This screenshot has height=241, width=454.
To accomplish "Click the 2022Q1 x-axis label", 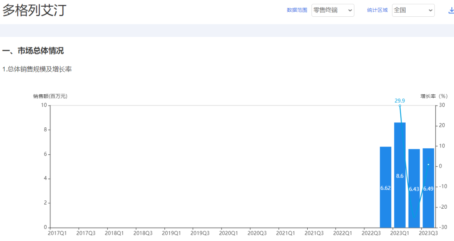I will (343, 233).
